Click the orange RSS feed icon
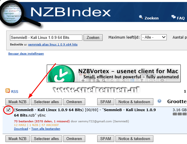Screen dimensions: 187x144 pyautogui.click(x=8, y=91)
